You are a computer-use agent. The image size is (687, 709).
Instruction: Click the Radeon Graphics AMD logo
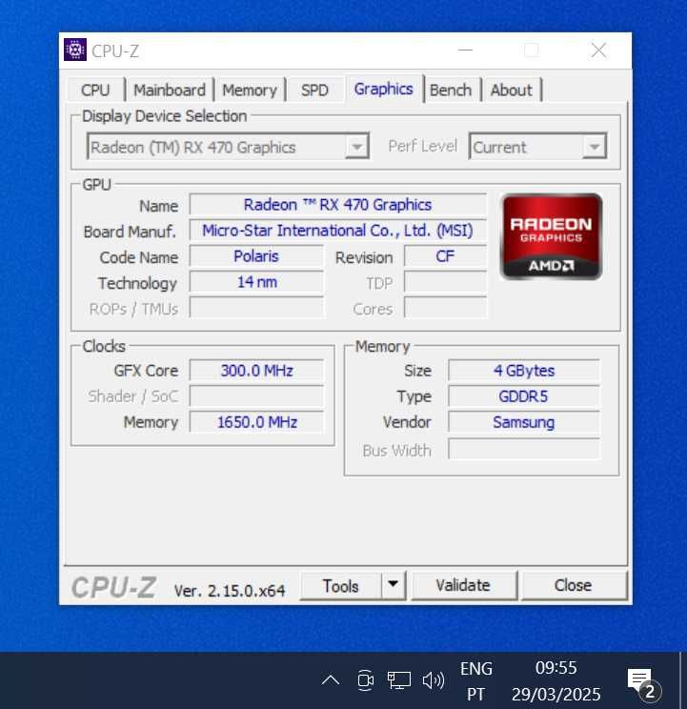coord(551,236)
